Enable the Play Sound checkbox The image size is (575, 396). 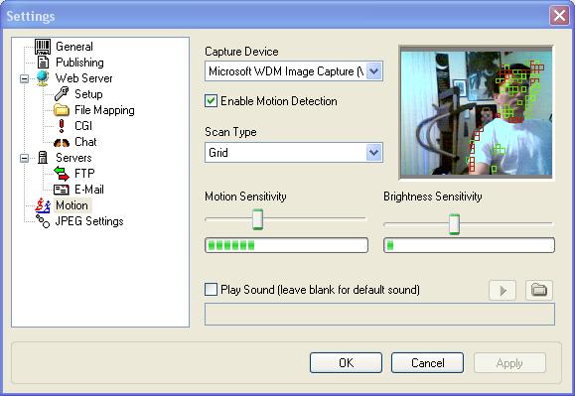click(x=211, y=290)
